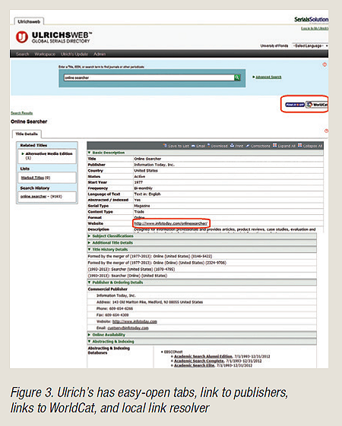Select the Ulrichsweb tab
The height and width of the screenshot is (426, 342).
(29, 21)
